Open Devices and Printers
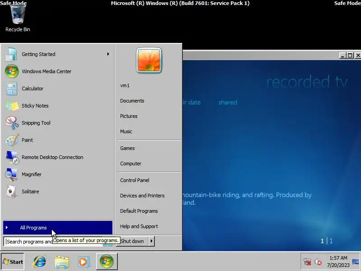This screenshot has width=361, height=271. point(142,196)
